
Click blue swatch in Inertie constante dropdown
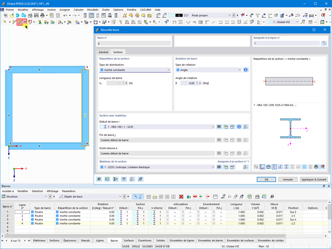coord(102,70)
